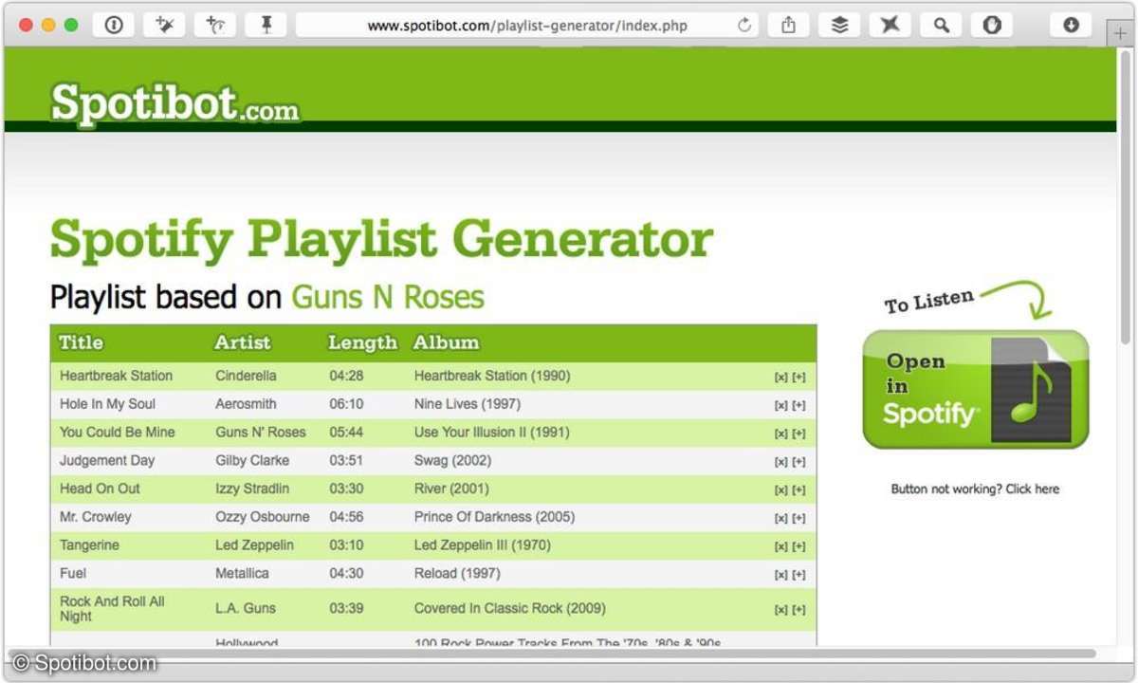Click the wand-with-question-mark toolbar icon
This screenshot has width=1138, height=683.
pos(215,26)
